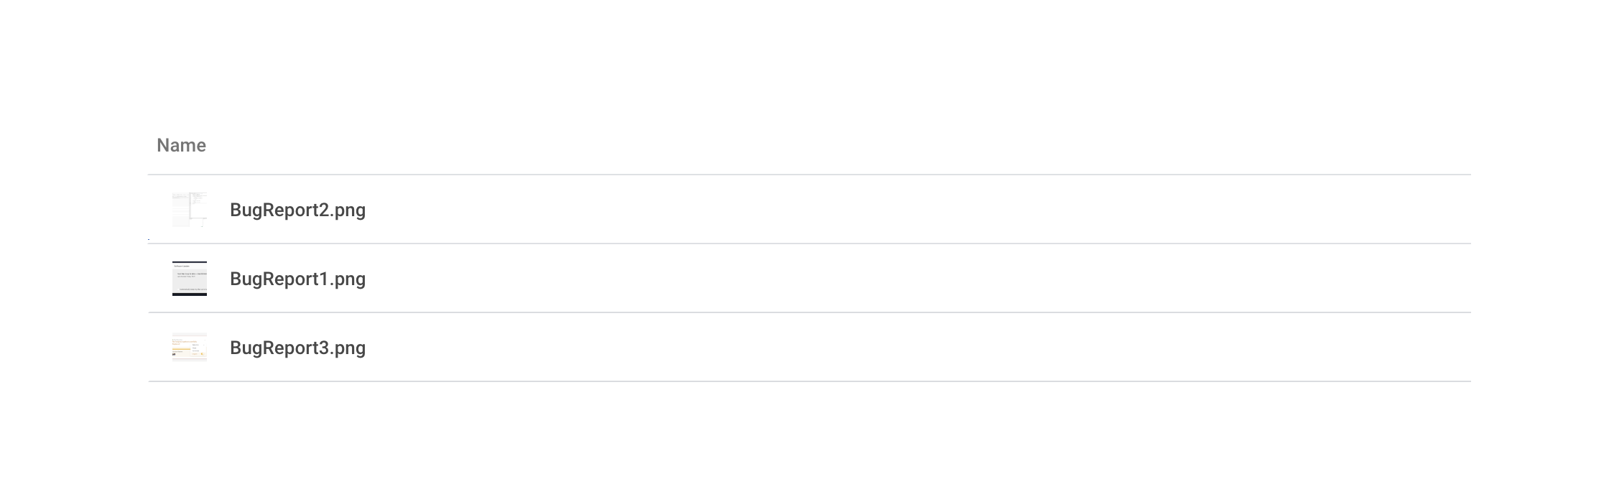Screen dimensions: 1609x497
Task: Choose the image icon beside BugReport3.png
Action: click(190, 348)
